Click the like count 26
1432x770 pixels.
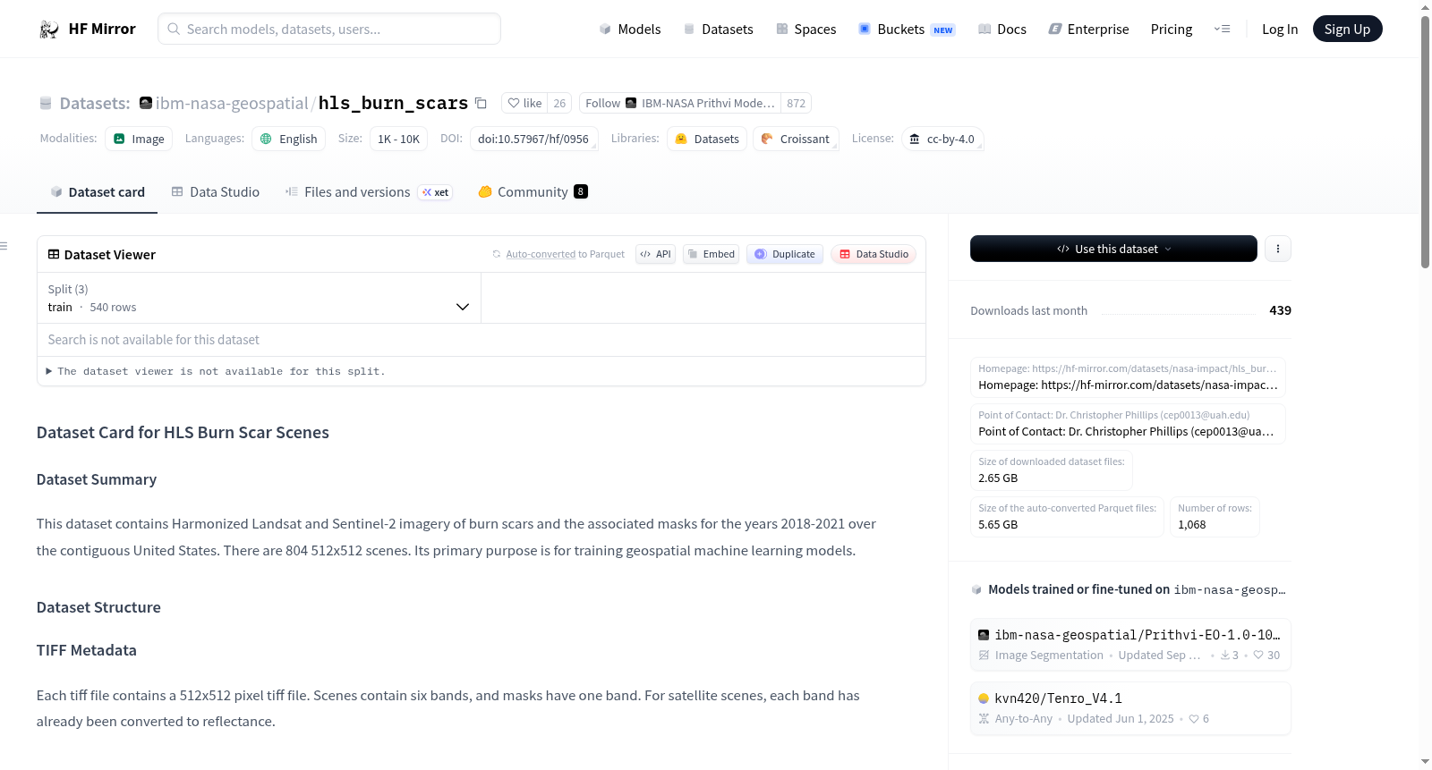point(559,103)
